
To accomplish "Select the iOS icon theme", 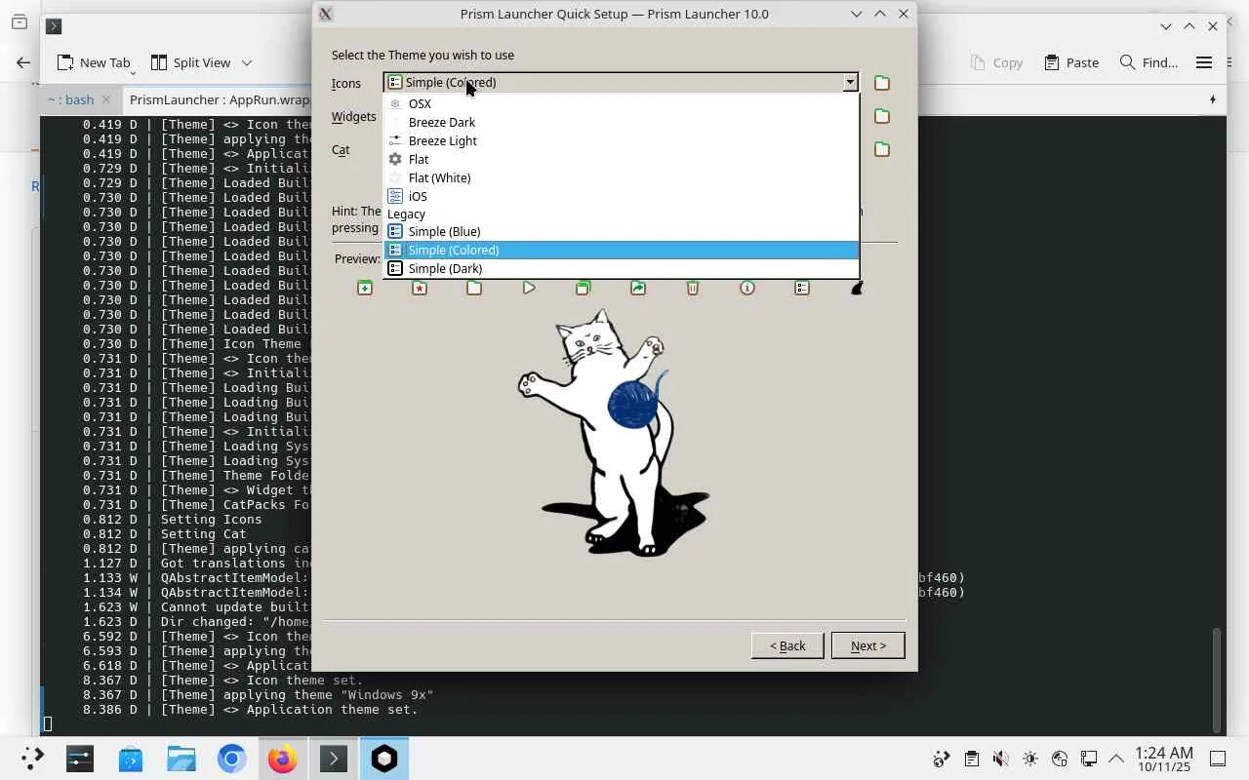I will pyautogui.click(x=621, y=196).
